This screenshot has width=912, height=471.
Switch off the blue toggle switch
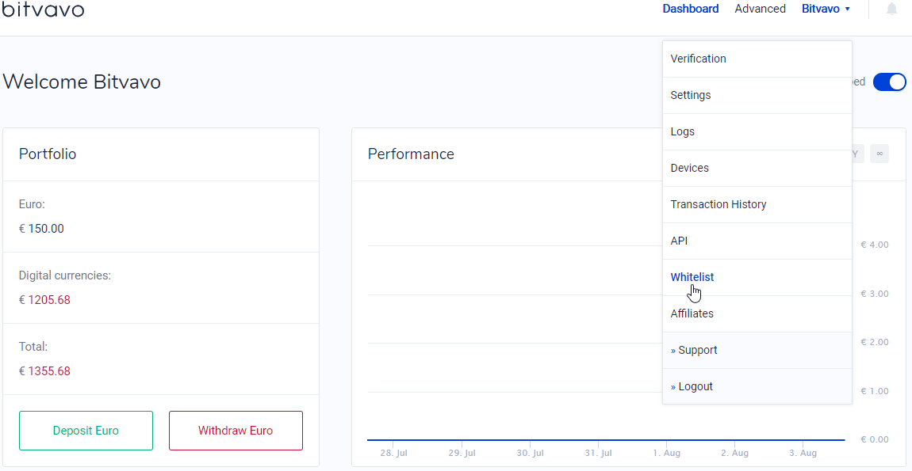click(x=889, y=82)
